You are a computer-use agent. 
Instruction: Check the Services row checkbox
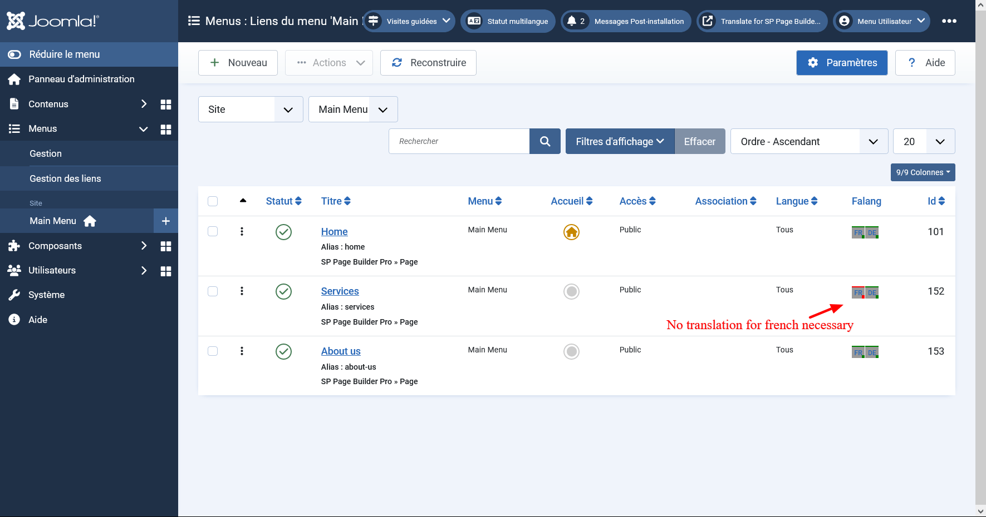[213, 291]
